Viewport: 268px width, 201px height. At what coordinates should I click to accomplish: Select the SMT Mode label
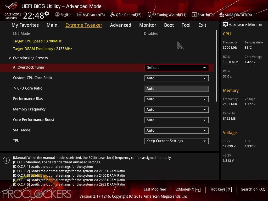click(x=22, y=130)
